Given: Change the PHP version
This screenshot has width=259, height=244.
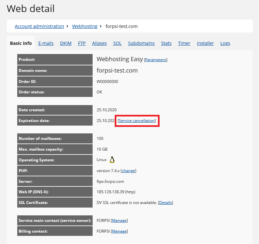Looking at the screenshot, I should coord(128,171).
